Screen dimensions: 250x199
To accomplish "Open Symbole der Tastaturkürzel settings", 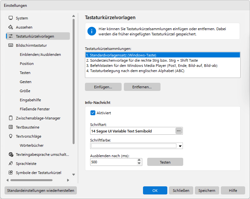I will (x=38, y=173).
